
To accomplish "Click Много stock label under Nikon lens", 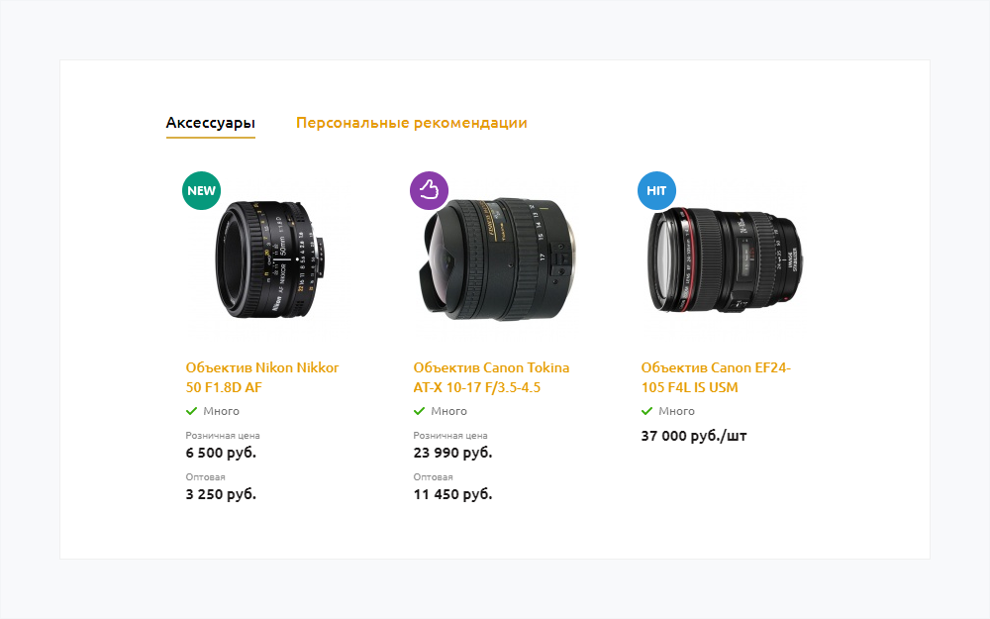I will click(221, 411).
